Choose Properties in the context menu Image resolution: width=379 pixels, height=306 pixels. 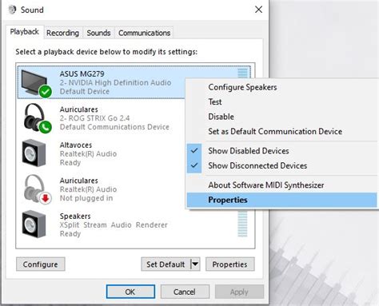281,200
